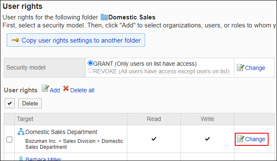The height and width of the screenshot is (161, 277).
Task: Click the select-all checkmark button
Action: click(10, 103)
